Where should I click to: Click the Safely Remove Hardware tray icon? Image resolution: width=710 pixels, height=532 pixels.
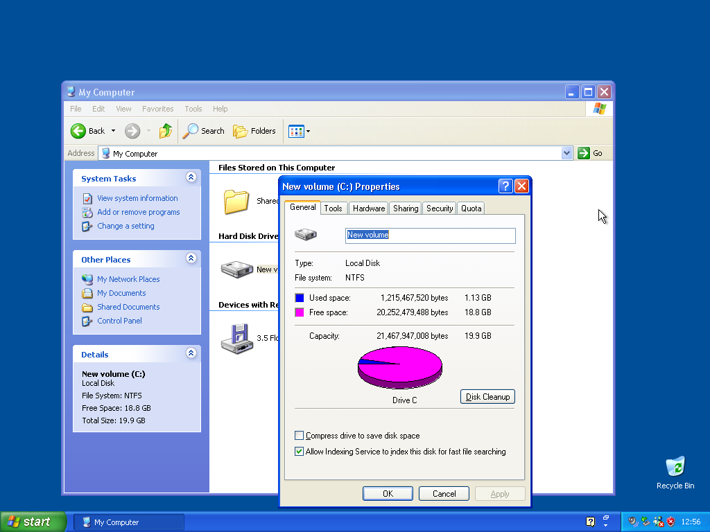[x=646, y=522]
